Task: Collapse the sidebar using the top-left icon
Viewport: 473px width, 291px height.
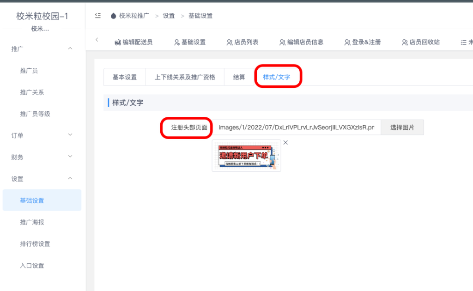Action: pyautogui.click(x=97, y=15)
